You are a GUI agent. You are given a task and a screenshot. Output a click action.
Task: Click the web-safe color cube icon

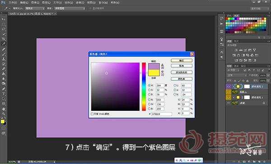click(x=162, y=71)
